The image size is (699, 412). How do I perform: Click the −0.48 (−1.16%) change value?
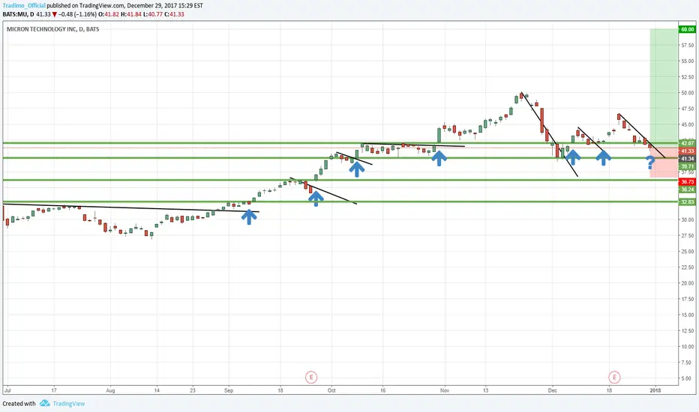pyautogui.click(x=77, y=14)
